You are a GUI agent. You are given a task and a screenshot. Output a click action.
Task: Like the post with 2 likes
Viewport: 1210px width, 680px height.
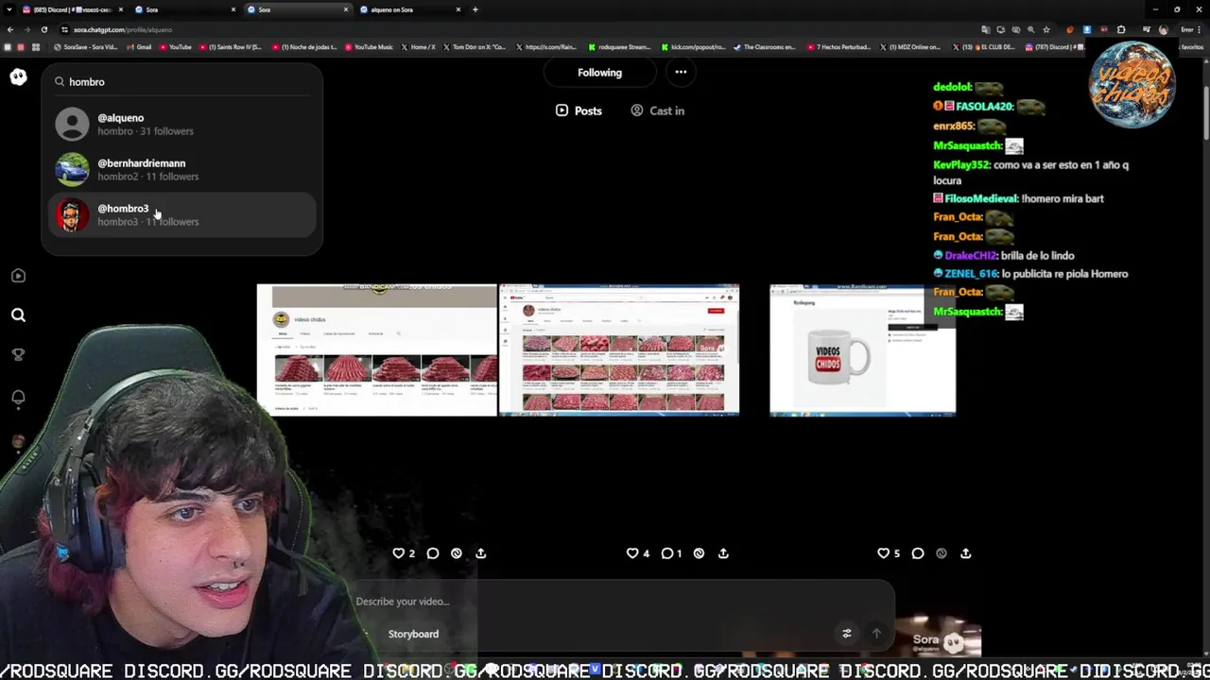(x=399, y=553)
